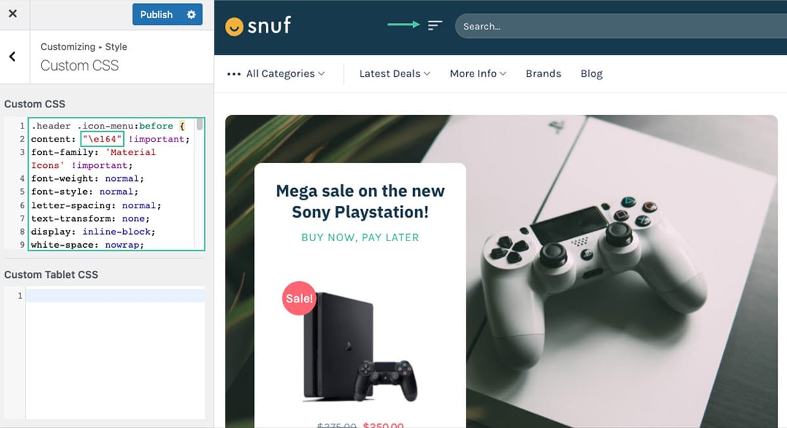Focus the Custom Tablet CSS editor
Image resolution: width=787 pixels, height=428 pixels.
115,351
